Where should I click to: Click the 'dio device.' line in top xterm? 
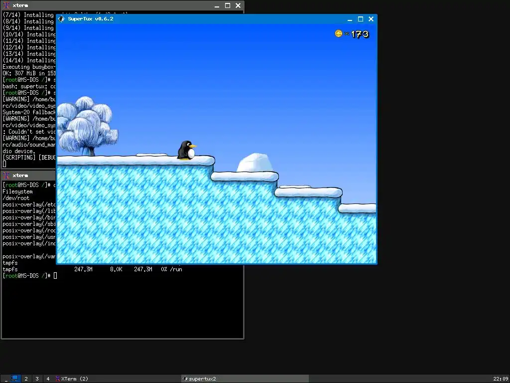[x=19, y=151]
